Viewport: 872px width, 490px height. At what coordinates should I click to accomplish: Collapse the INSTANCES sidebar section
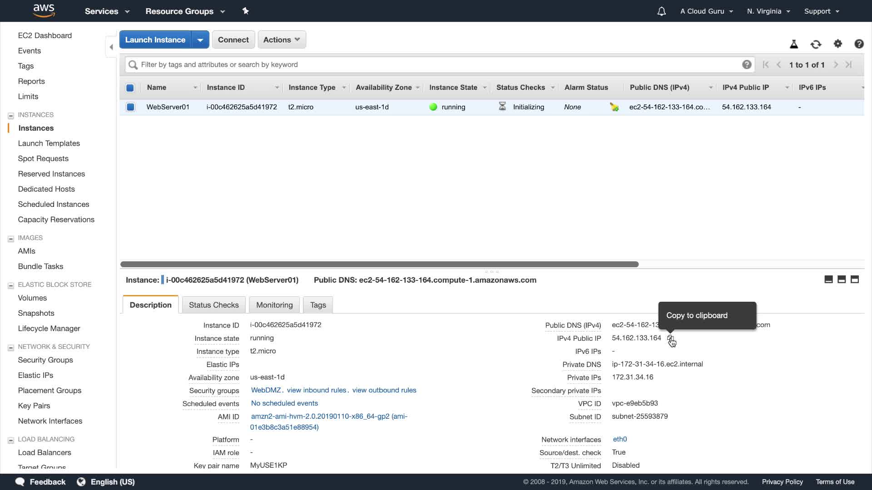(11, 115)
